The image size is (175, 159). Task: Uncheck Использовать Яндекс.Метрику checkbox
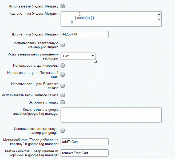63,6
